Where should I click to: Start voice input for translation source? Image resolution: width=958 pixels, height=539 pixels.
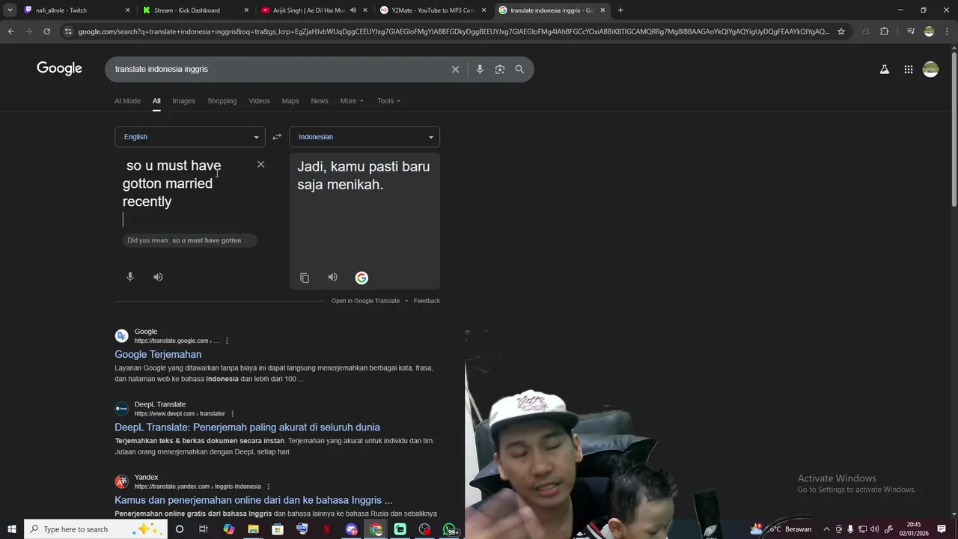tap(130, 277)
